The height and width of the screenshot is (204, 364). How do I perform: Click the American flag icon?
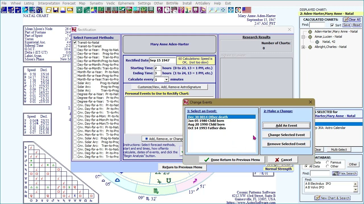247,10
